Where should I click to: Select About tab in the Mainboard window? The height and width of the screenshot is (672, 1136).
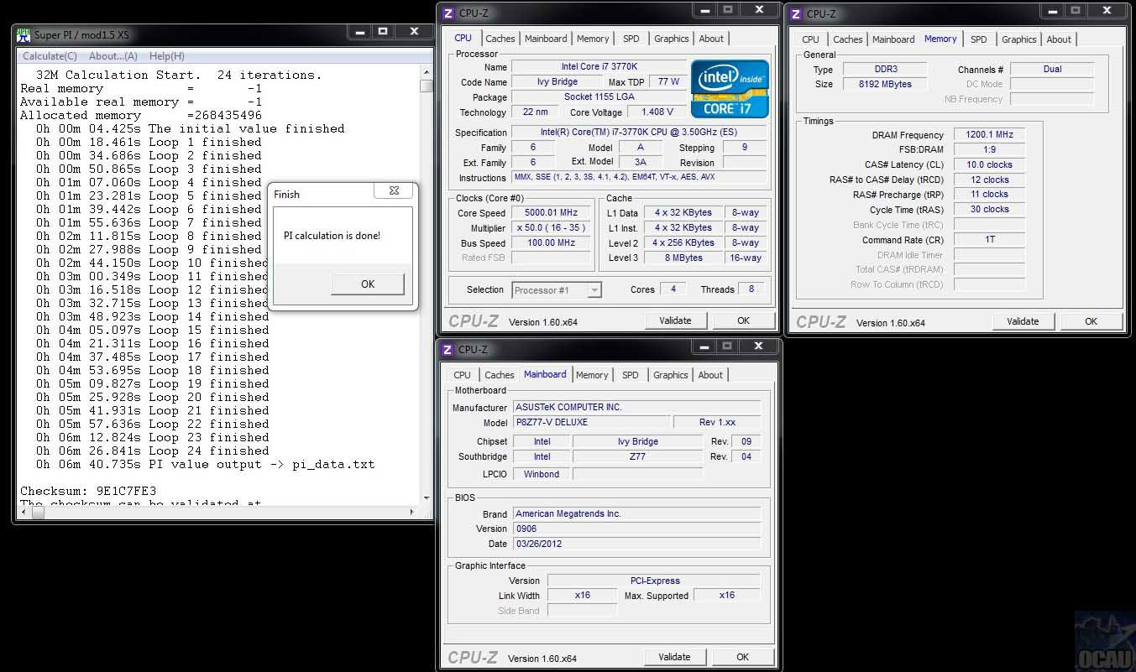coord(710,375)
